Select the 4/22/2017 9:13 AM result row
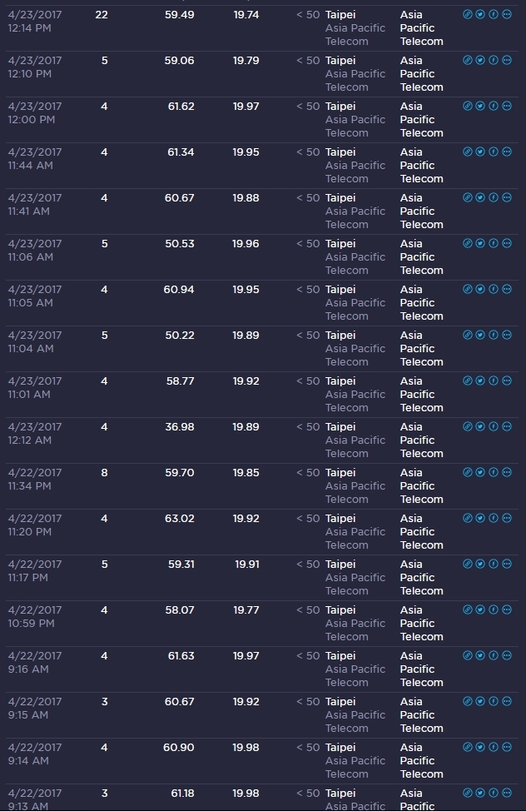Screen dimensions: 526x811 click(x=261, y=798)
